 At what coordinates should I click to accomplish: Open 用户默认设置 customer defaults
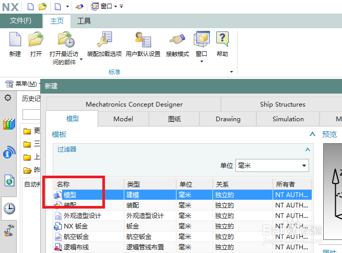point(143,44)
